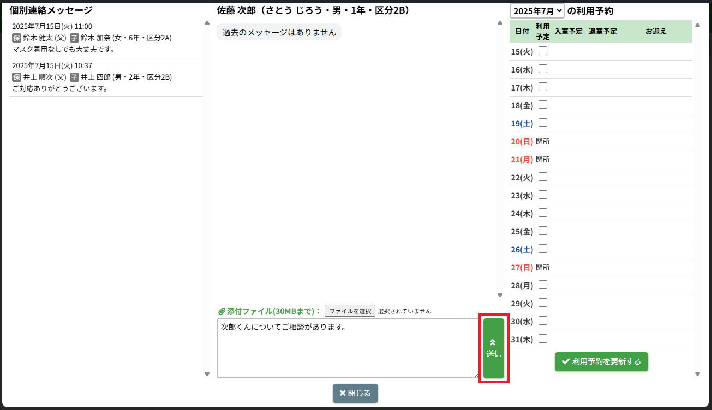Enable reservation checkbox for 22(火)
Viewport: 712px width, 410px height.
pyautogui.click(x=543, y=177)
